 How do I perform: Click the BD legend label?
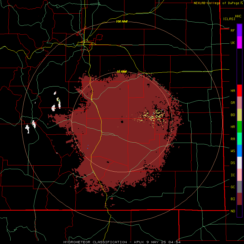pyautogui.click(x=233, y=115)
